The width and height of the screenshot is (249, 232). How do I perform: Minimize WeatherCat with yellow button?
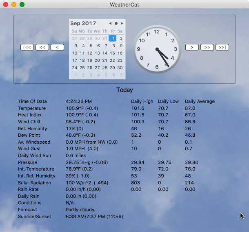14,4
